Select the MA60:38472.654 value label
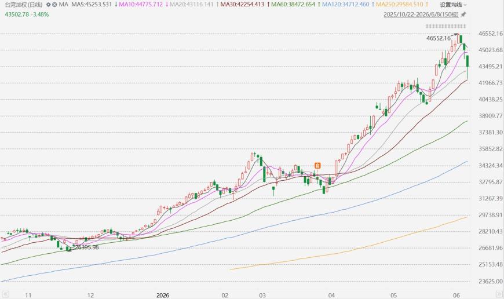504x299 pixels. (x=293, y=5)
